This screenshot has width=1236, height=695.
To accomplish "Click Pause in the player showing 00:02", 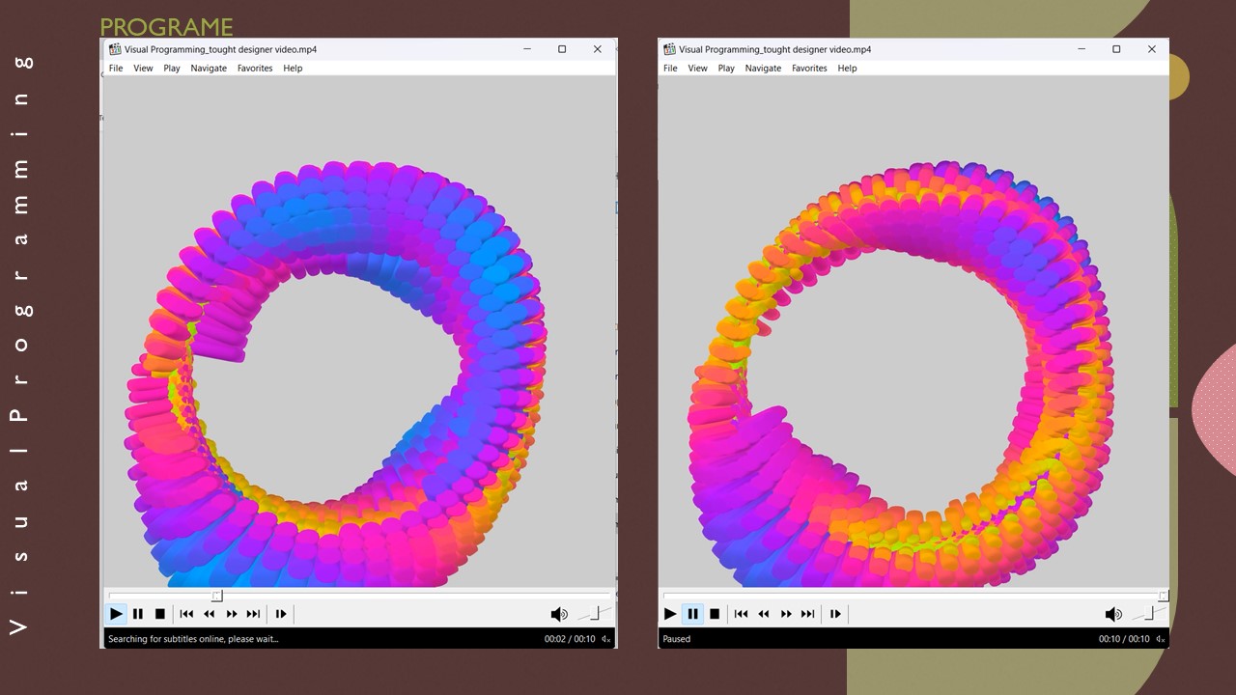I will pyautogui.click(x=138, y=614).
